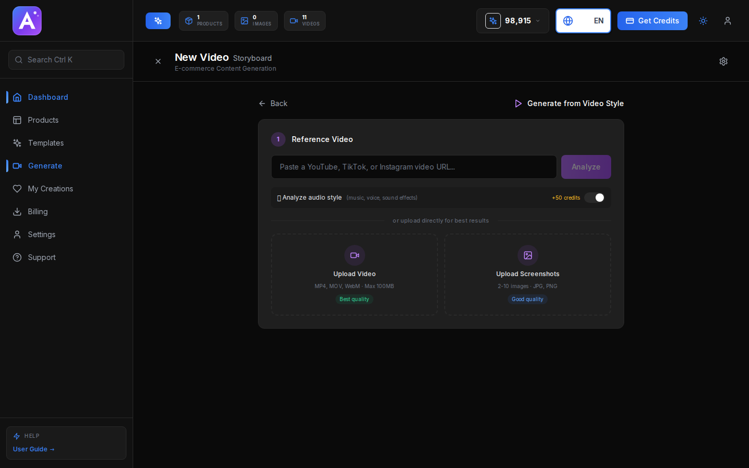Click the video URL input field
Screen dimensions: 749x468
(414, 167)
